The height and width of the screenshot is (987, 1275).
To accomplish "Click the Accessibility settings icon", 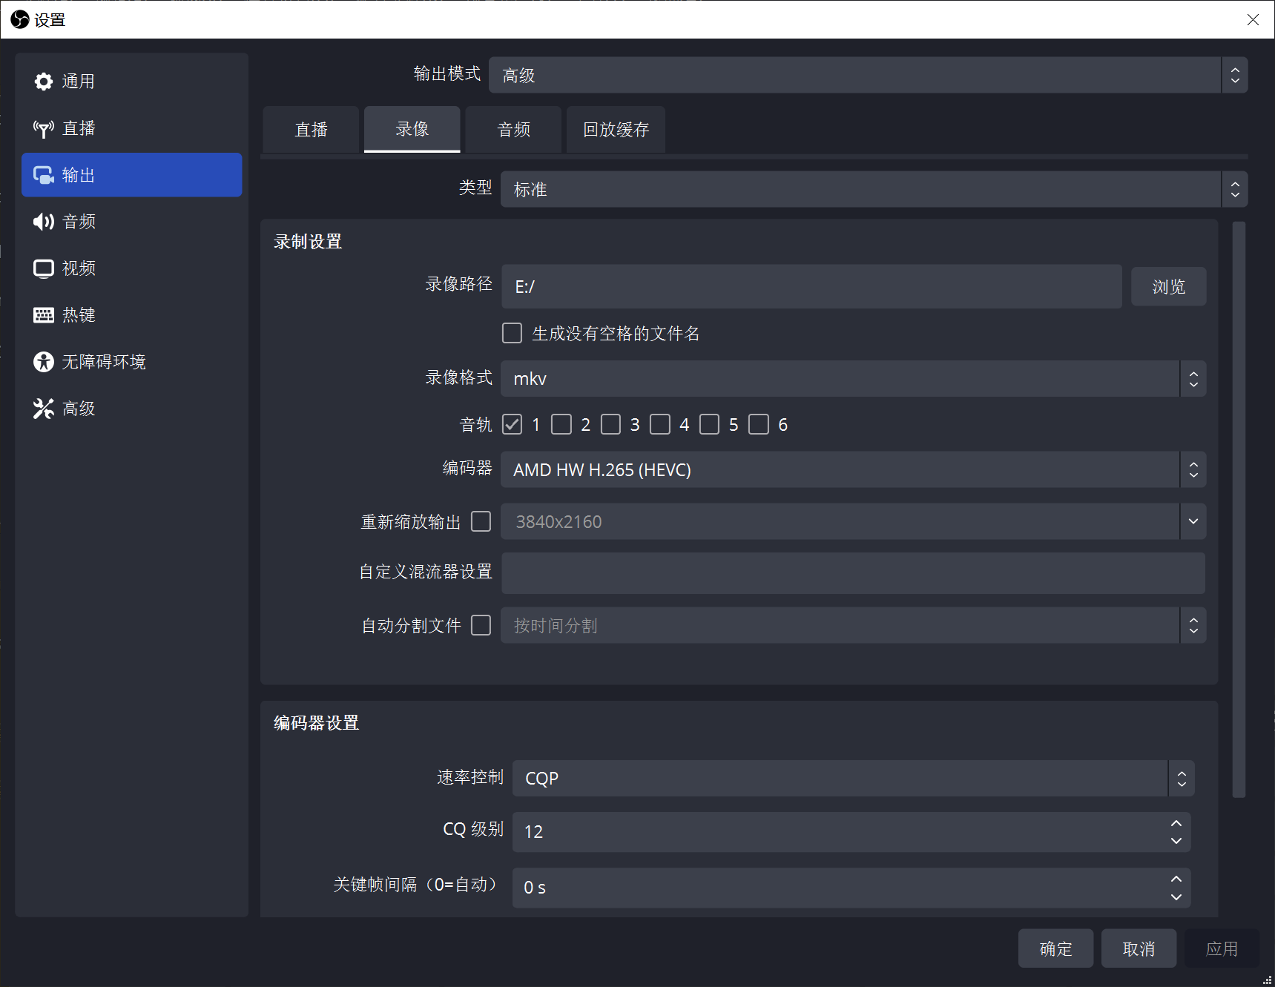I will click(44, 361).
